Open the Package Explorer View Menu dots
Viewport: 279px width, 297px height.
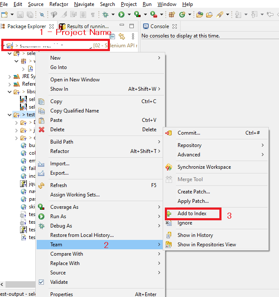(x=133, y=36)
